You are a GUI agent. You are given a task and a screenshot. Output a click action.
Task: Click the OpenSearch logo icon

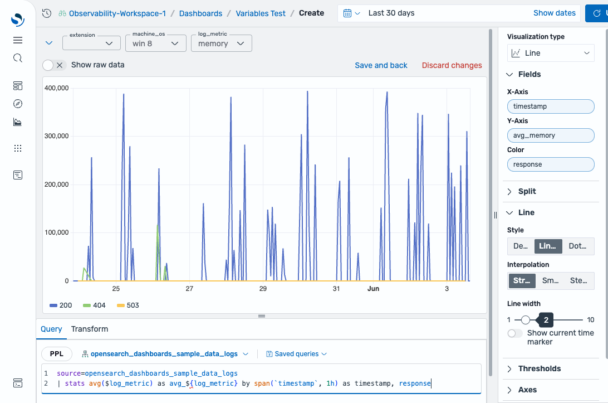(x=18, y=20)
